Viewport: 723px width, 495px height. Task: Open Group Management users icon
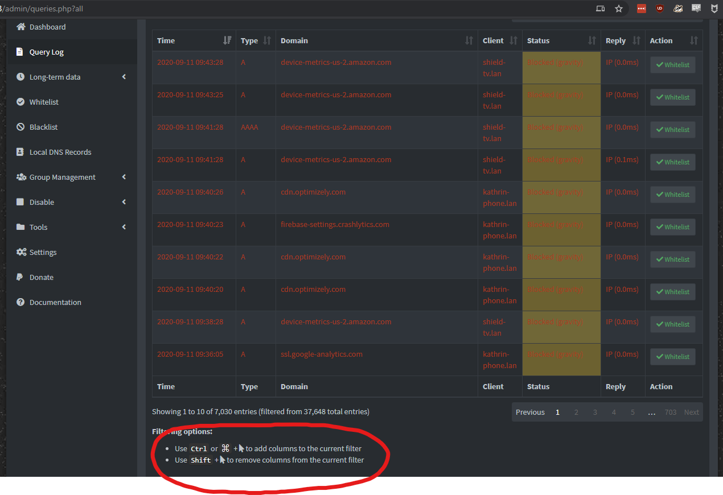20,177
